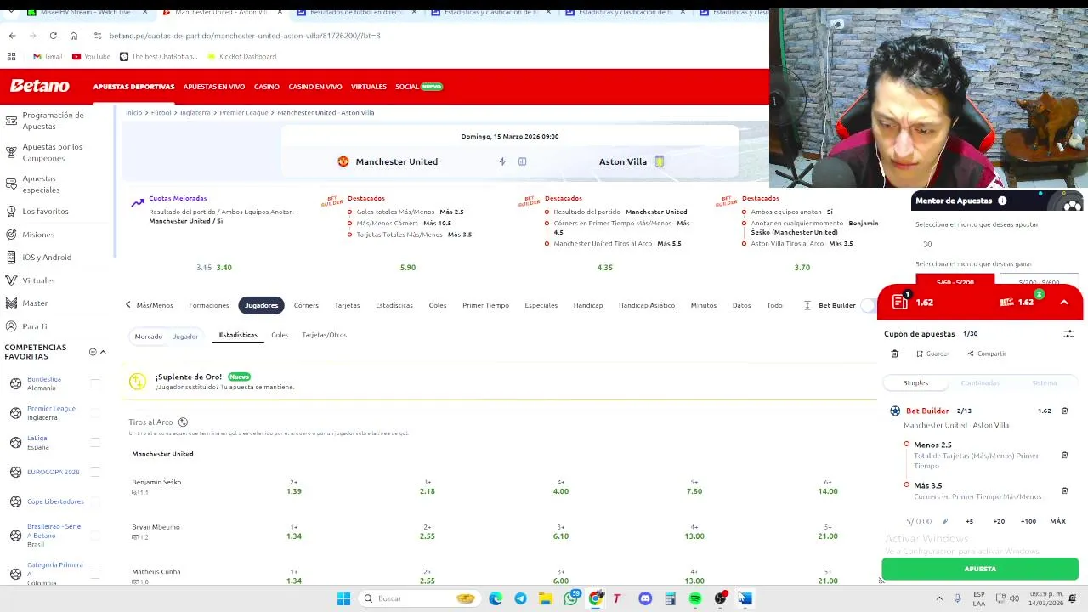The height and width of the screenshot is (612, 1088).
Task: Delete all bets with betslip trash icon
Action: (894, 354)
